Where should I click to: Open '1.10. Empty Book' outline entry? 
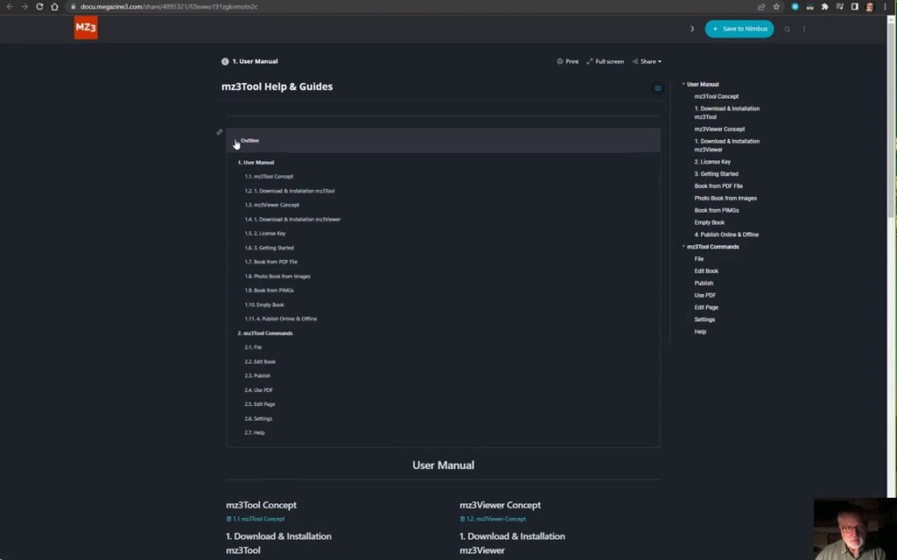click(x=265, y=305)
